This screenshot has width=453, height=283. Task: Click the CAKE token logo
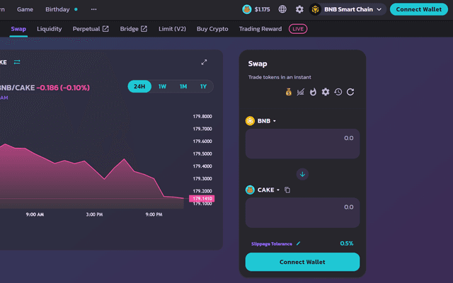[250, 190]
